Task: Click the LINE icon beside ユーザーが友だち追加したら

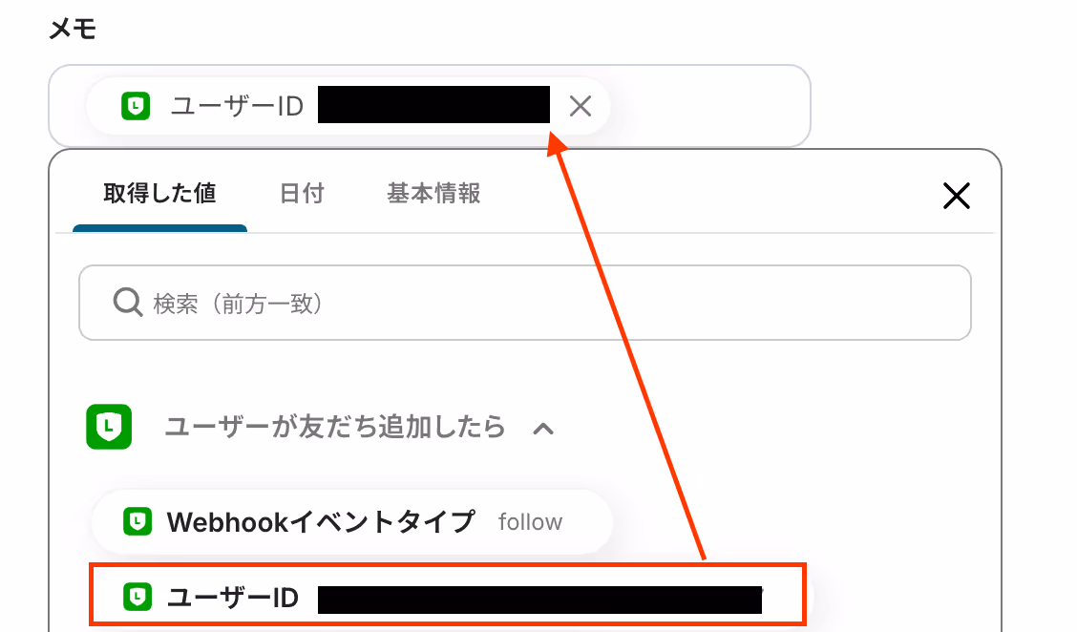Action: (109, 427)
